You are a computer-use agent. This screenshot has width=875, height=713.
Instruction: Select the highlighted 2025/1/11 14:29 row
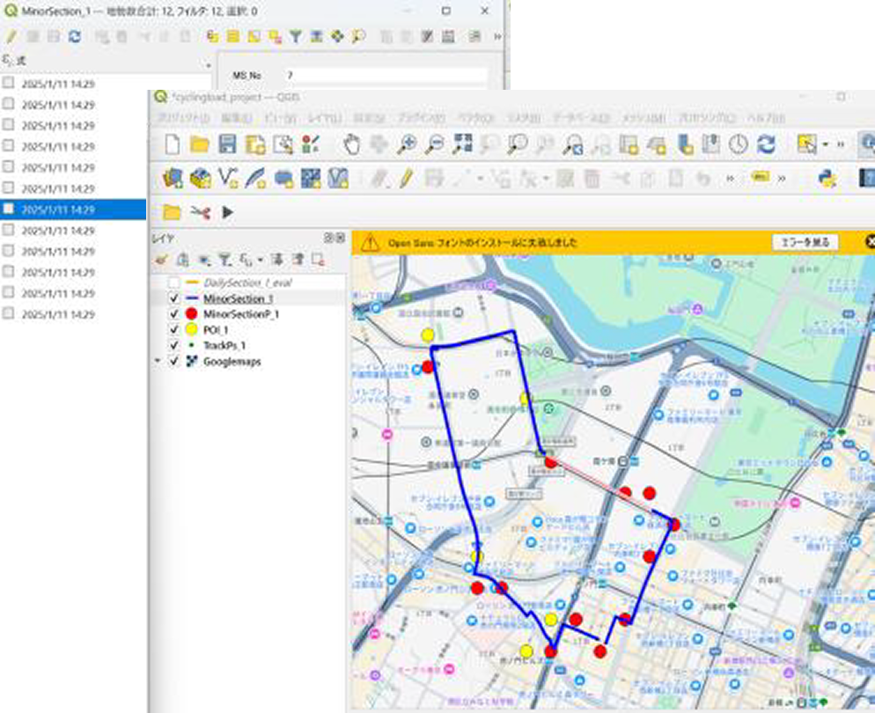coord(59,209)
